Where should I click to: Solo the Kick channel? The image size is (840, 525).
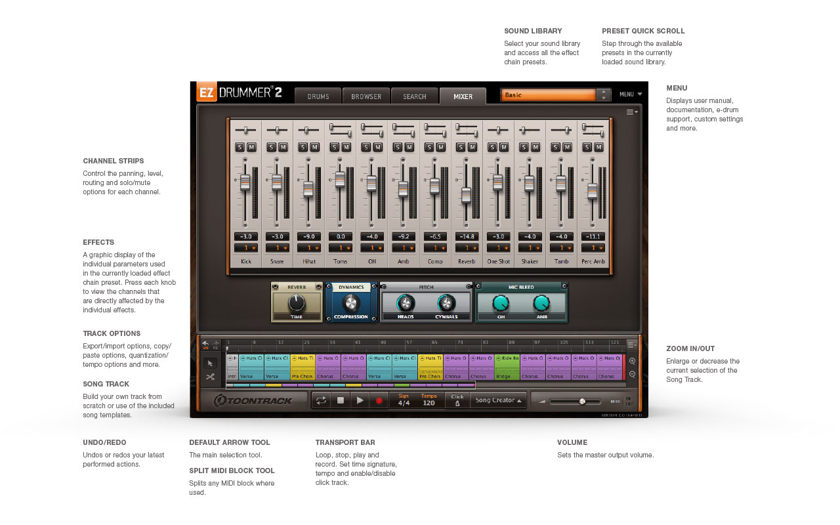(x=240, y=147)
